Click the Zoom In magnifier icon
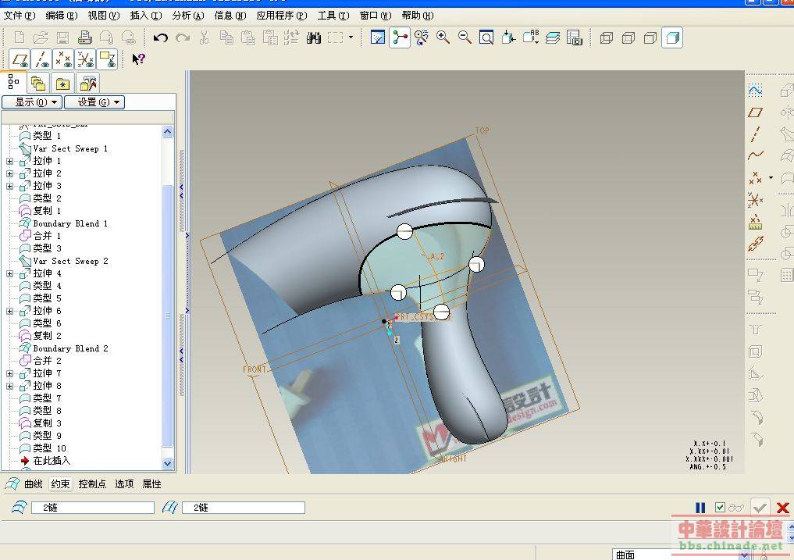 tap(443, 37)
